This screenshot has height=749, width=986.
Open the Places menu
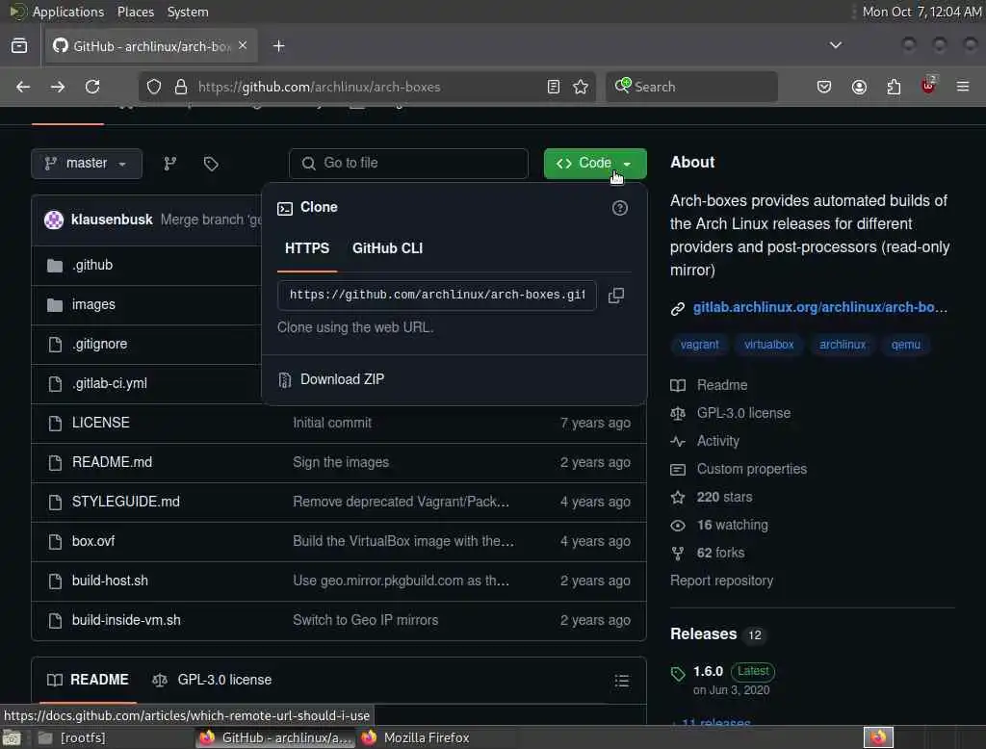(136, 12)
